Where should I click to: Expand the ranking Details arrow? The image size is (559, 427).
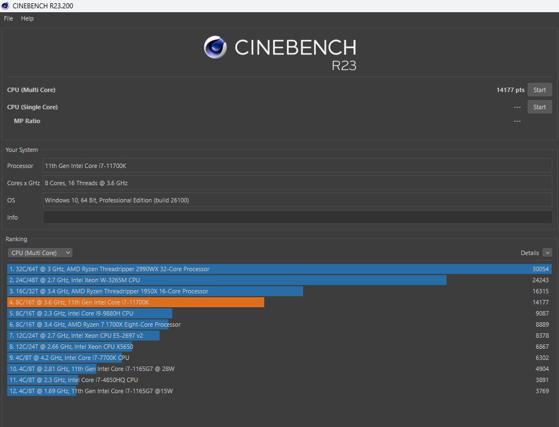[x=547, y=252]
